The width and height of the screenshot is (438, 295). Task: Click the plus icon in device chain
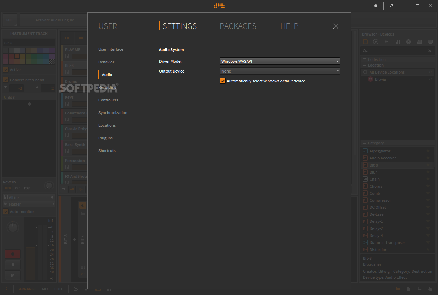74,239
